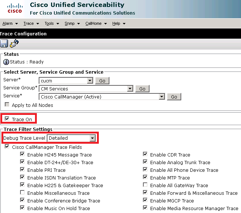
Task: Toggle Enable Media Resource Manager Trace
Action: [145, 208]
